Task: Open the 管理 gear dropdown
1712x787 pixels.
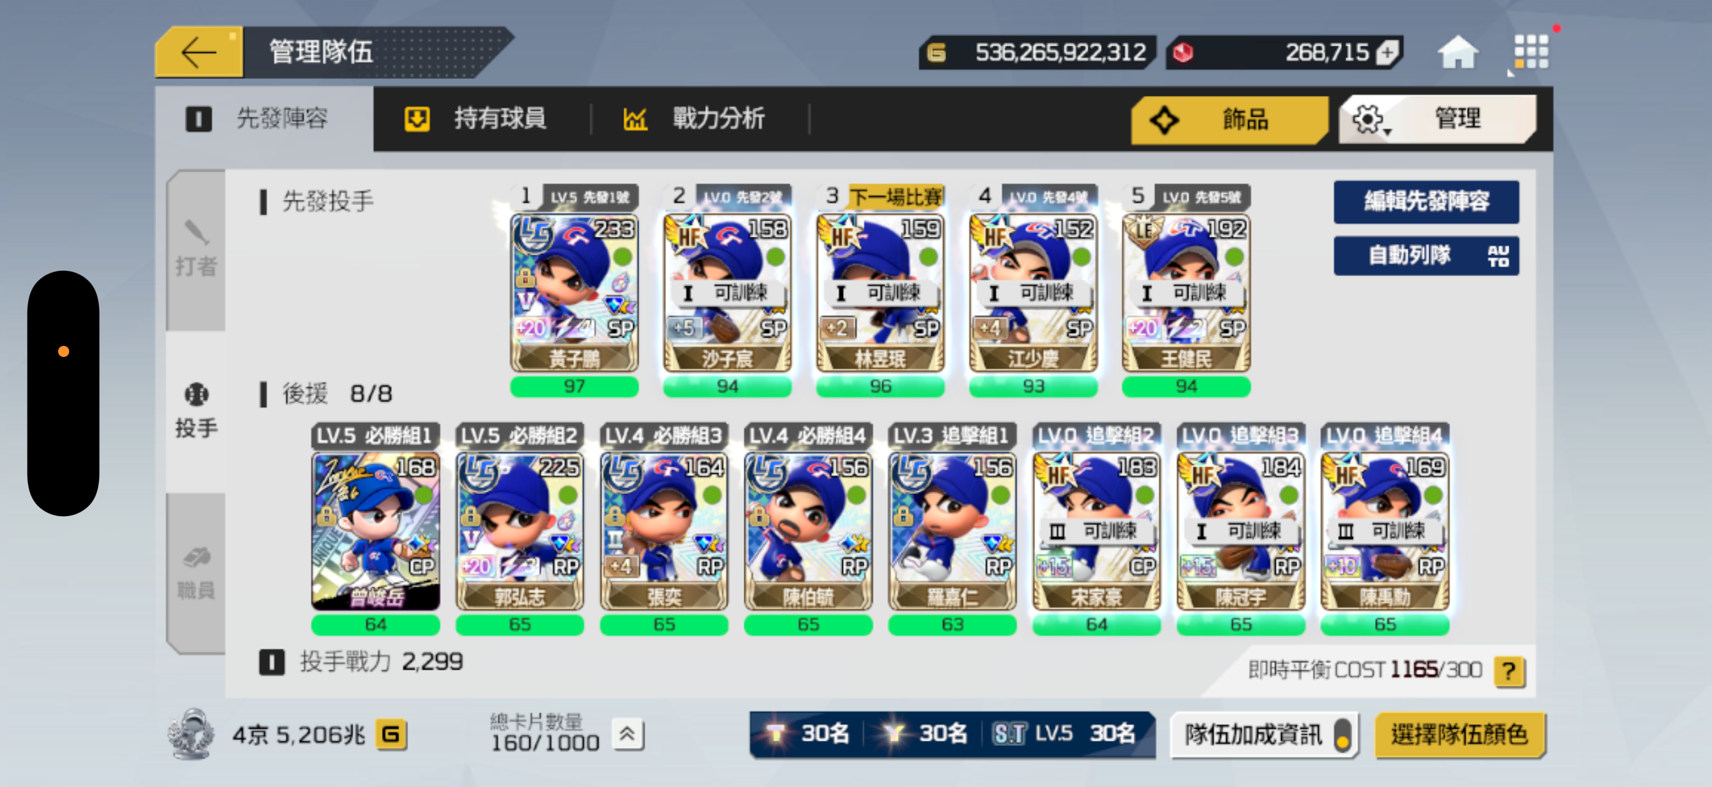Action: [x=1437, y=119]
